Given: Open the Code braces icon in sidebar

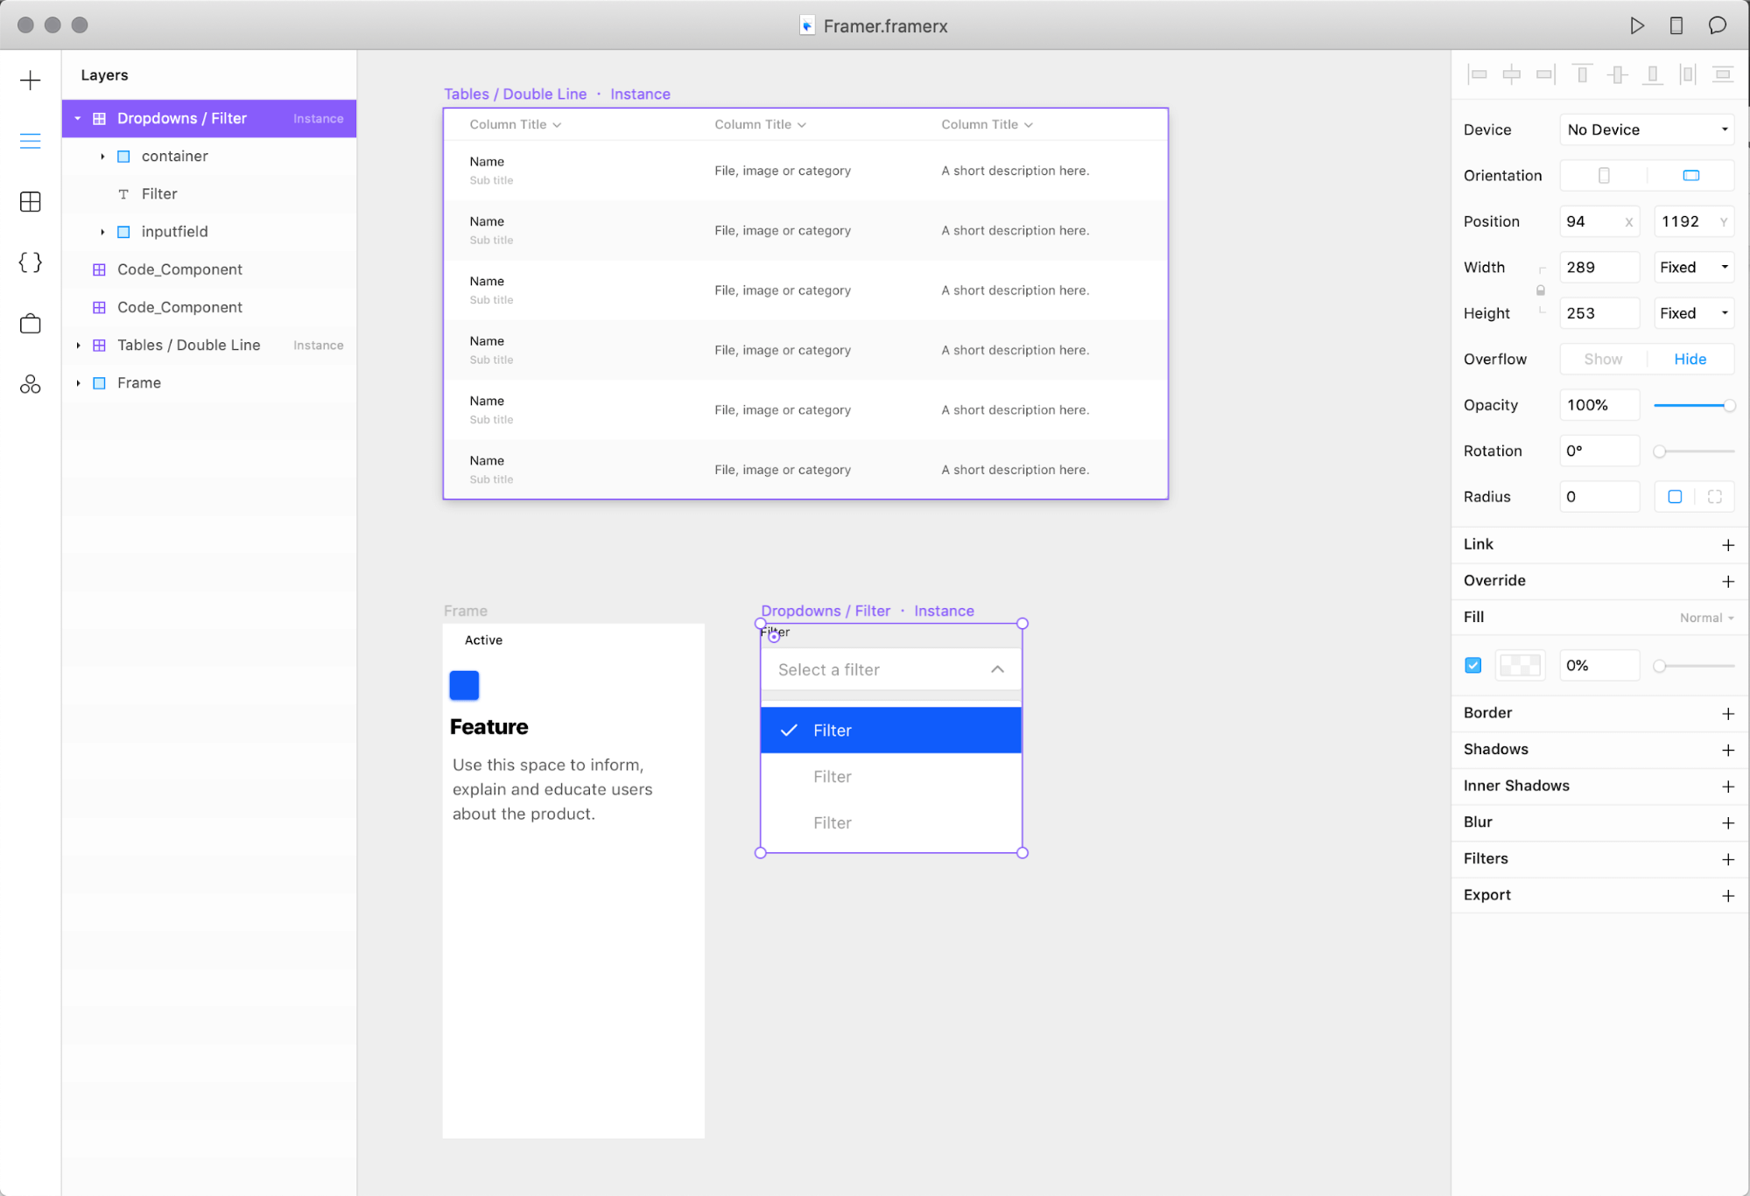Looking at the screenshot, I should click(x=30, y=262).
